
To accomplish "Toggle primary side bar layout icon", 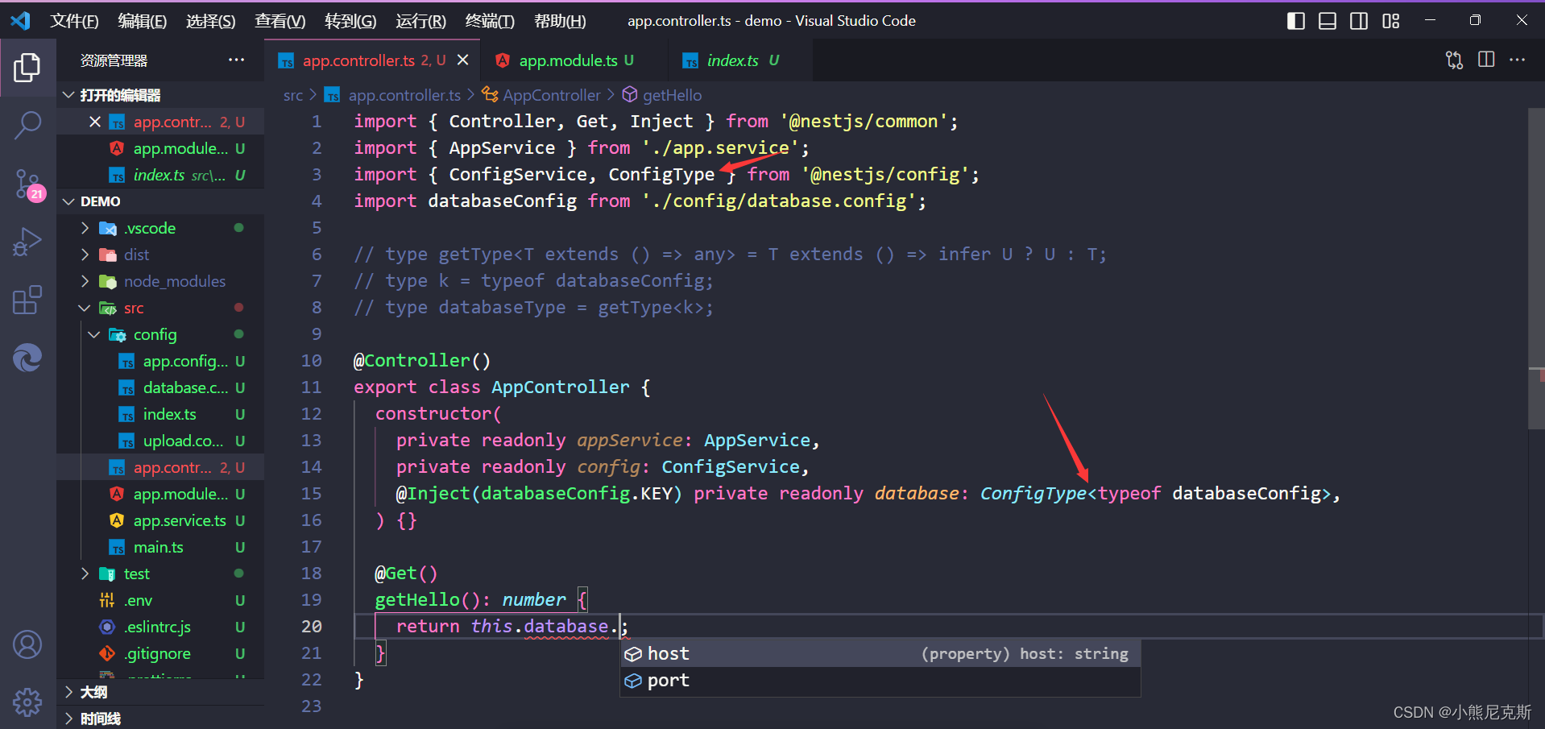I will pyautogui.click(x=1296, y=21).
